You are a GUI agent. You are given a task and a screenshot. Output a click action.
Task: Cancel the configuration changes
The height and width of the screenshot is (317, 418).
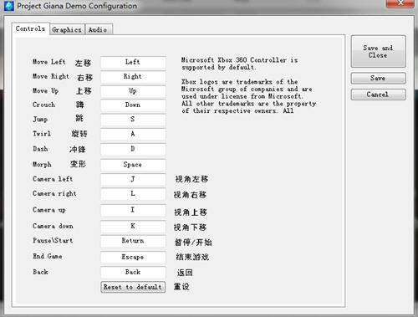(378, 95)
